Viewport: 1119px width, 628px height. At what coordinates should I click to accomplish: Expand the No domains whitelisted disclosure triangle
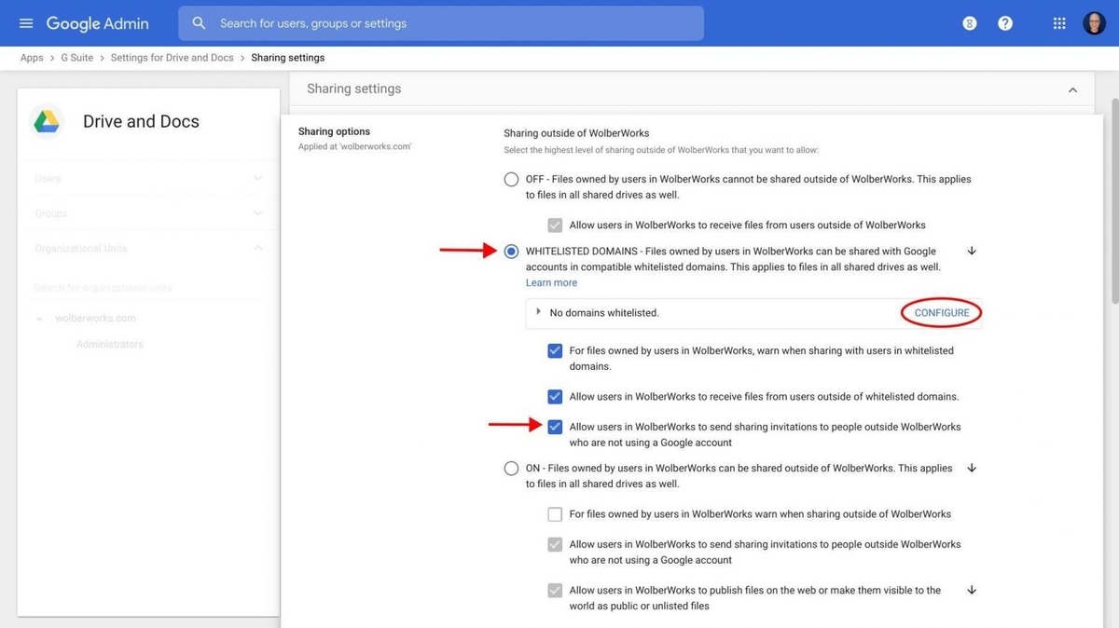click(x=539, y=312)
